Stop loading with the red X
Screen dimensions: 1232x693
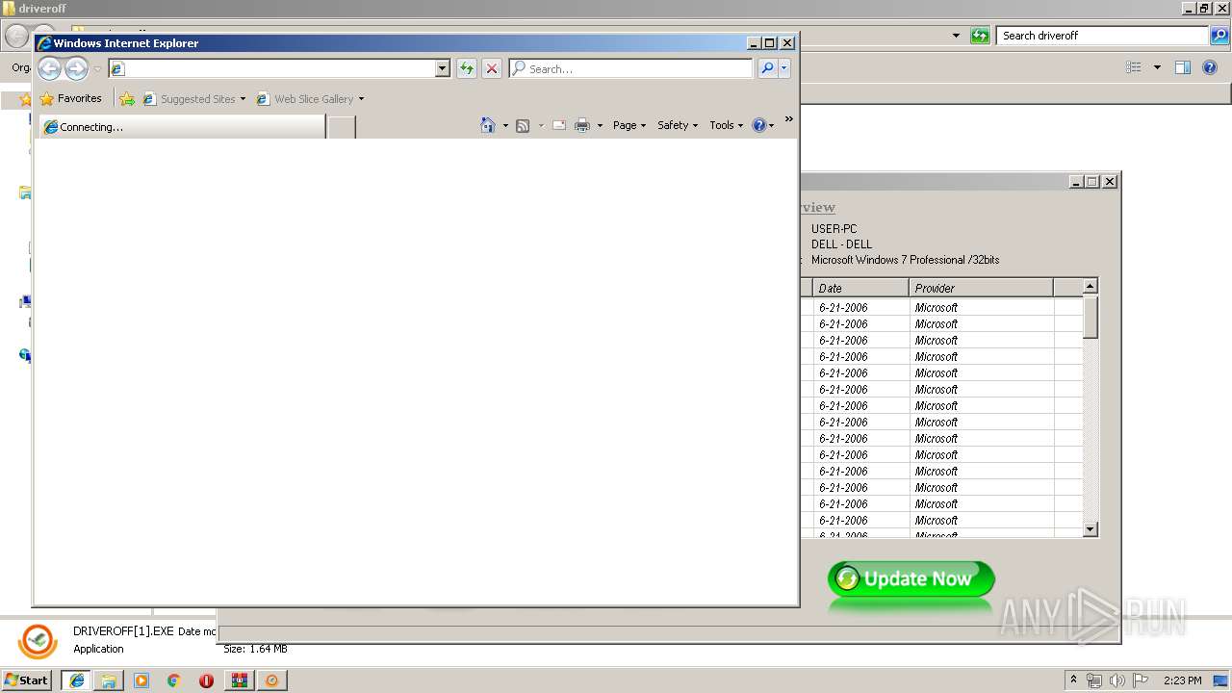[x=492, y=68]
